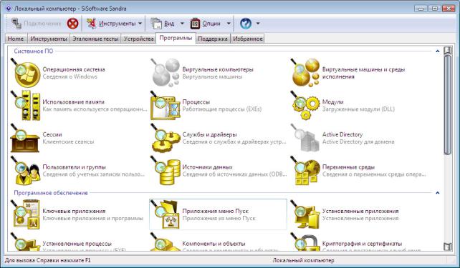
Task: Switch to the Избранное tab
Action: click(248, 39)
